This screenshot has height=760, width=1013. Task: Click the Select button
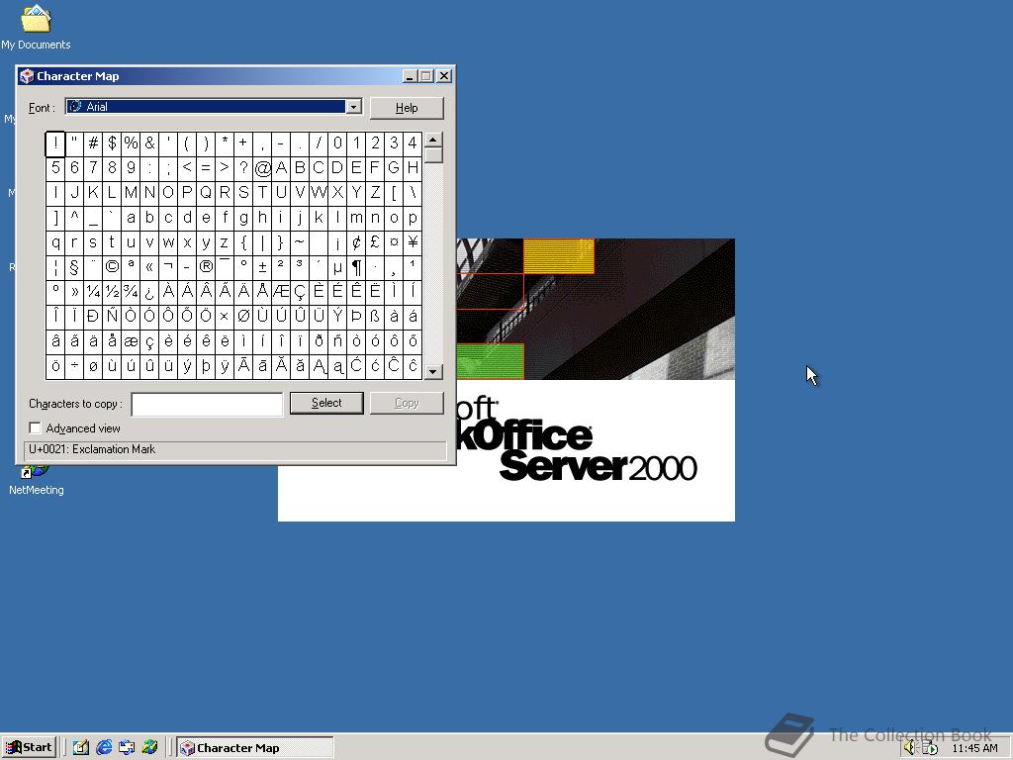pyautogui.click(x=326, y=403)
